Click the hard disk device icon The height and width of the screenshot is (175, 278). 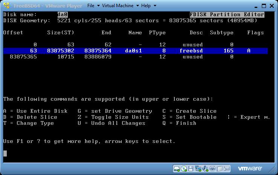tap(177, 169)
